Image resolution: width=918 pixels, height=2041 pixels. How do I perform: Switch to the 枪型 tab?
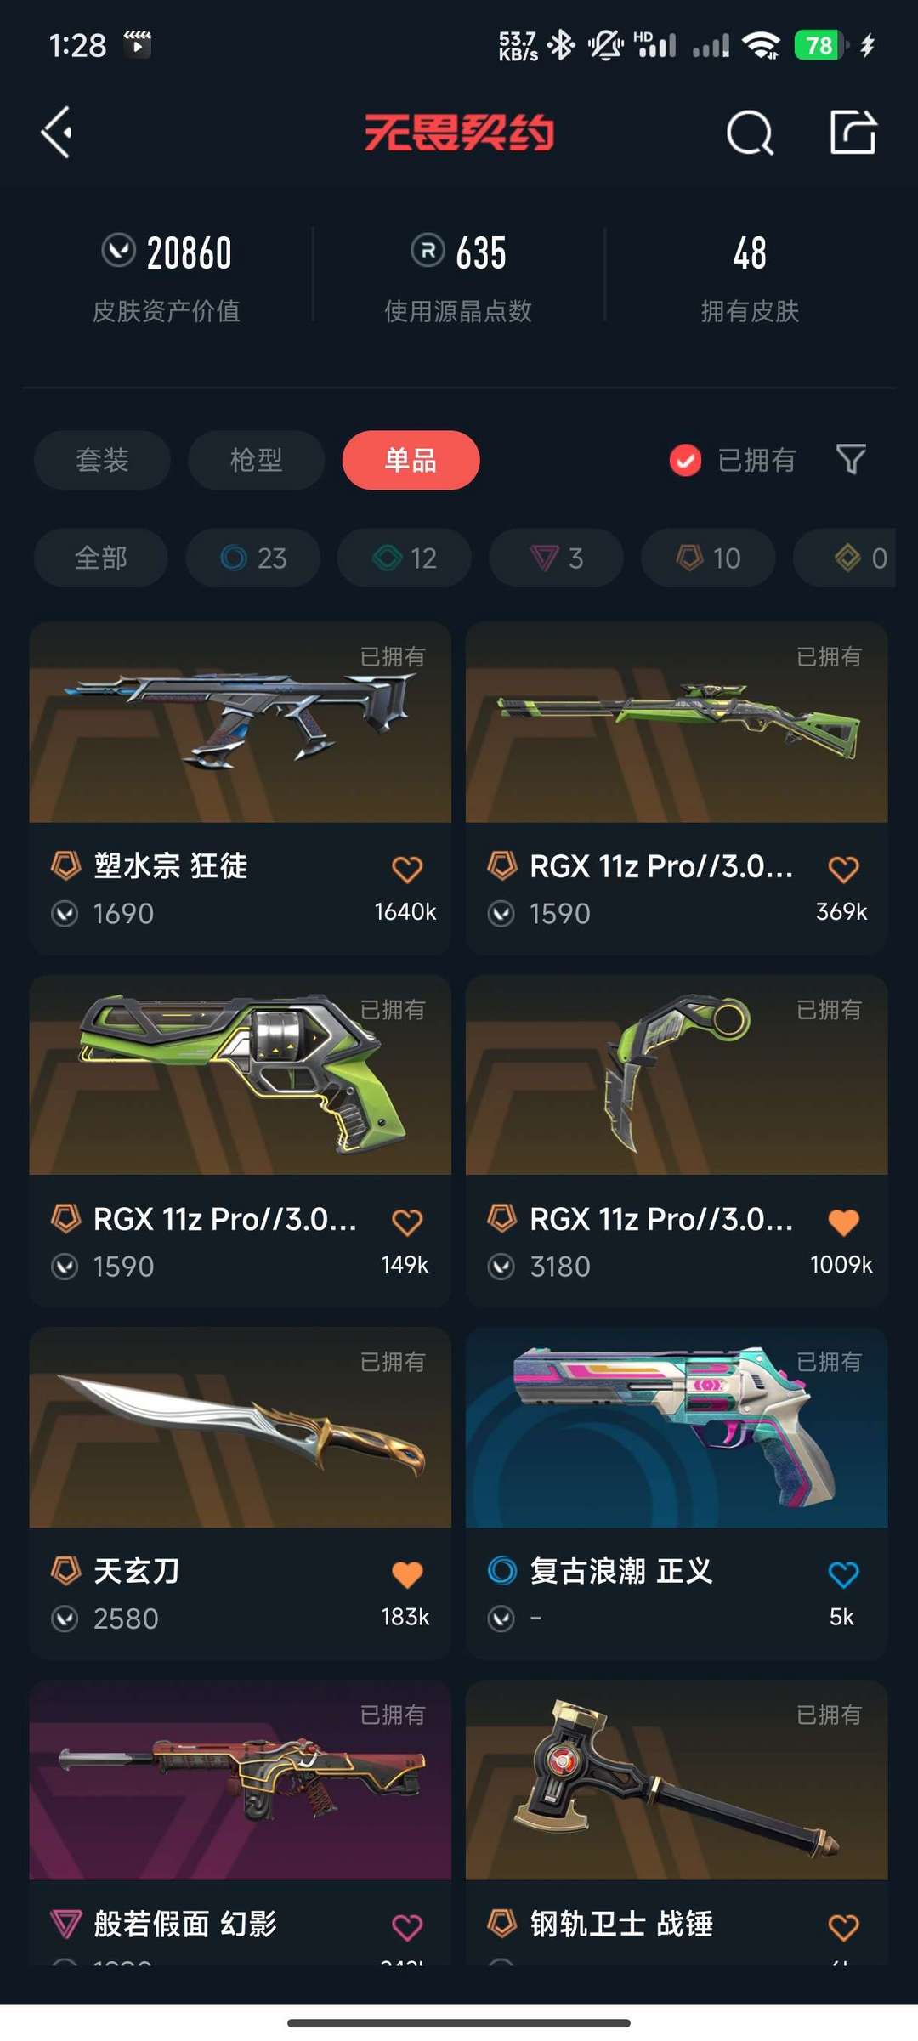(256, 460)
